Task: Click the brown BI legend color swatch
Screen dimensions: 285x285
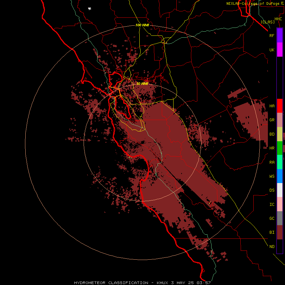Action: coord(280,232)
